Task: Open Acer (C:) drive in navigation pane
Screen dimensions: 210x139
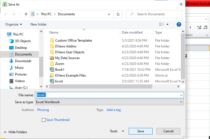Action: coord(21,87)
